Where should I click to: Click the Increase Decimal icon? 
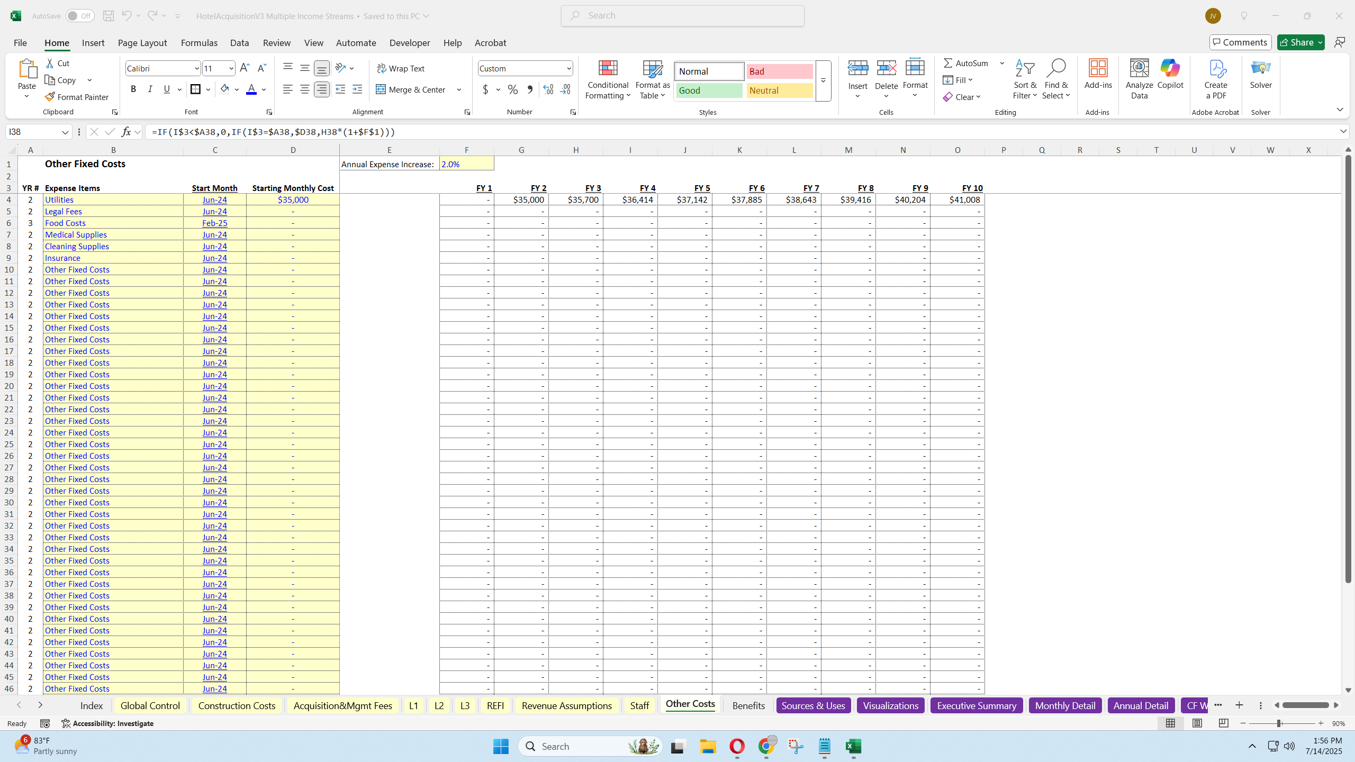click(x=547, y=89)
